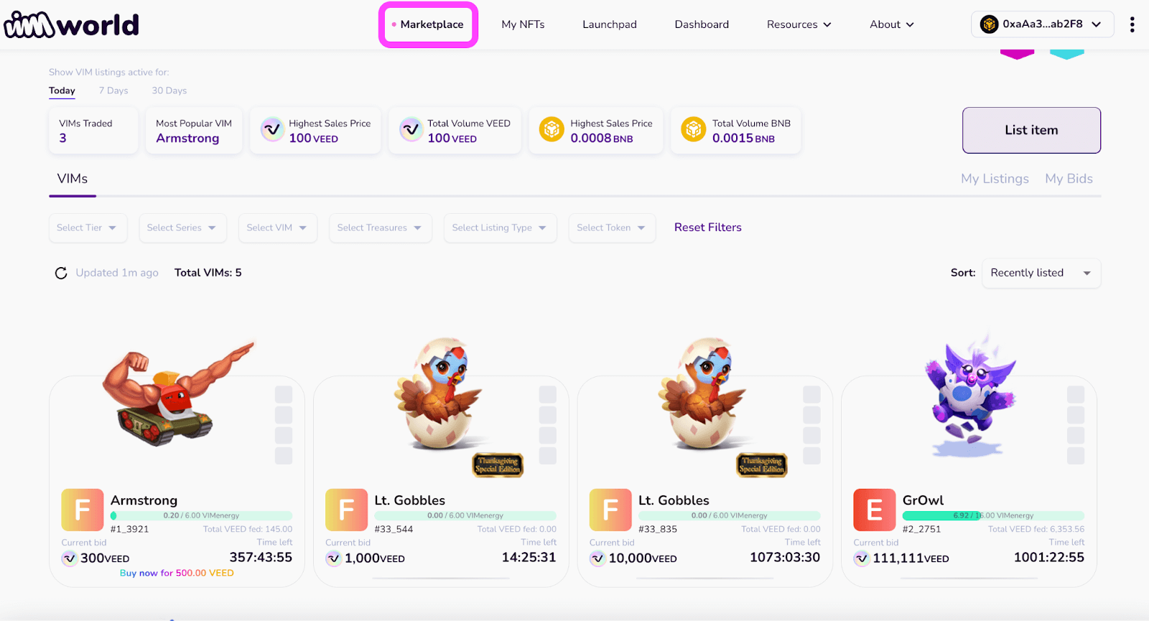Image resolution: width=1149 pixels, height=621 pixels.
Task: Click the E tier badge on GrOwl's card
Action: pyautogui.click(x=874, y=510)
